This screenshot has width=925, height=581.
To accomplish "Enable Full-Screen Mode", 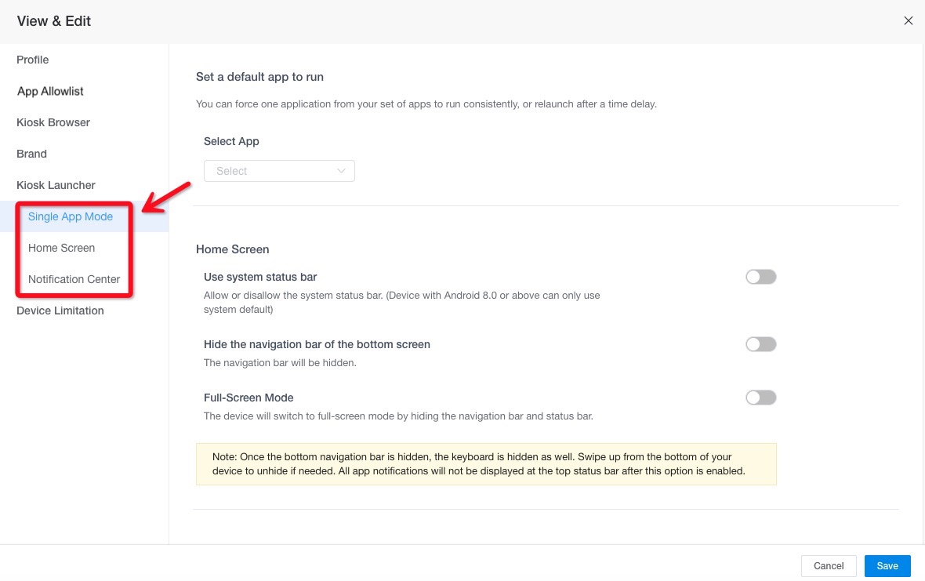I will click(760, 398).
